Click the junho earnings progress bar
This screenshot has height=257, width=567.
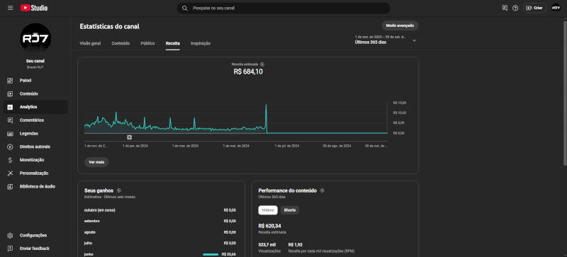pos(210,254)
